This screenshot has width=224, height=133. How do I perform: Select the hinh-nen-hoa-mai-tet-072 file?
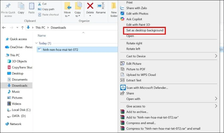(60, 49)
